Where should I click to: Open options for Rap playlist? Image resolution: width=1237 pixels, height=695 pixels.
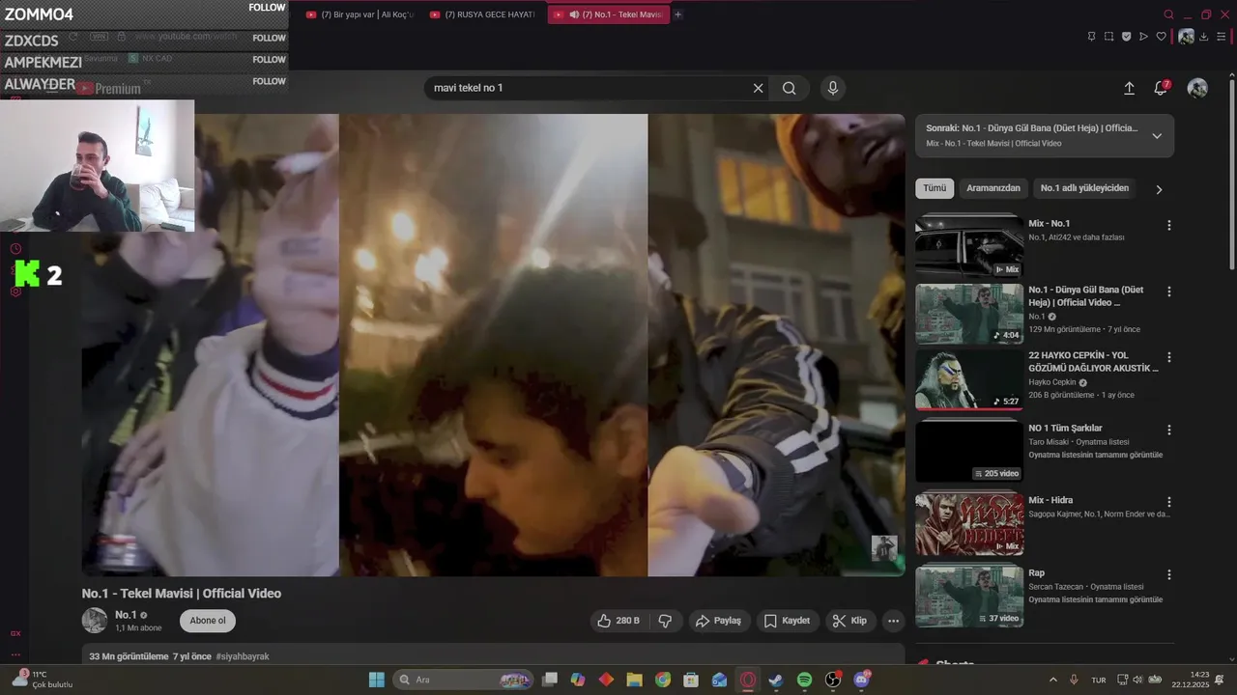[1168, 574]
